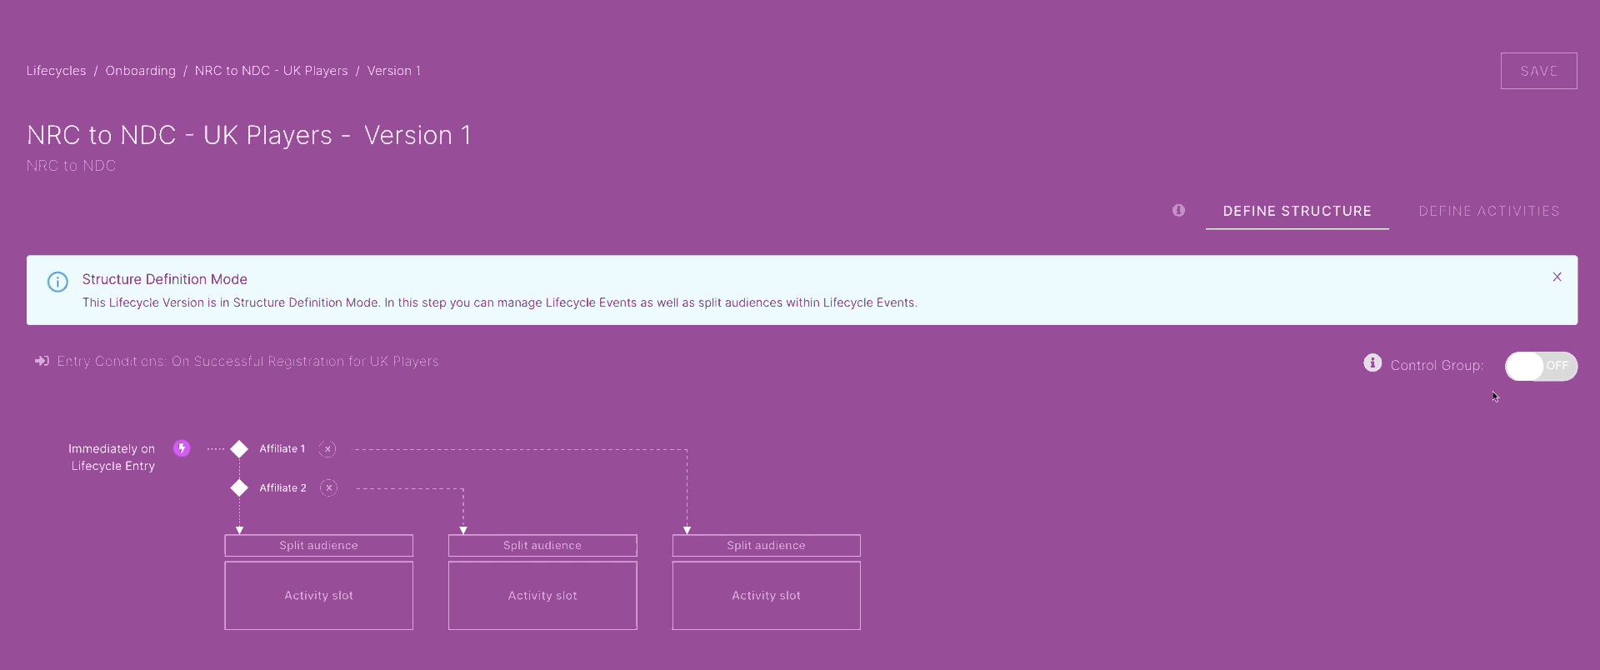Viewport: 1600px width, 670px height.
Task: Click the Control Group label
Action: [x=1437, y=365]
